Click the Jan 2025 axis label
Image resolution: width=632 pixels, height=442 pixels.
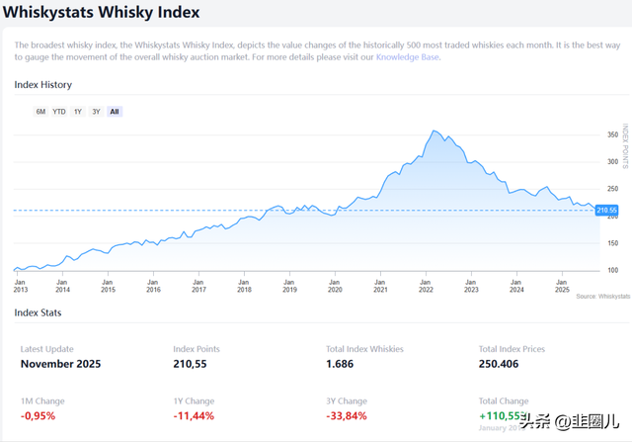(x=561, y=286)
